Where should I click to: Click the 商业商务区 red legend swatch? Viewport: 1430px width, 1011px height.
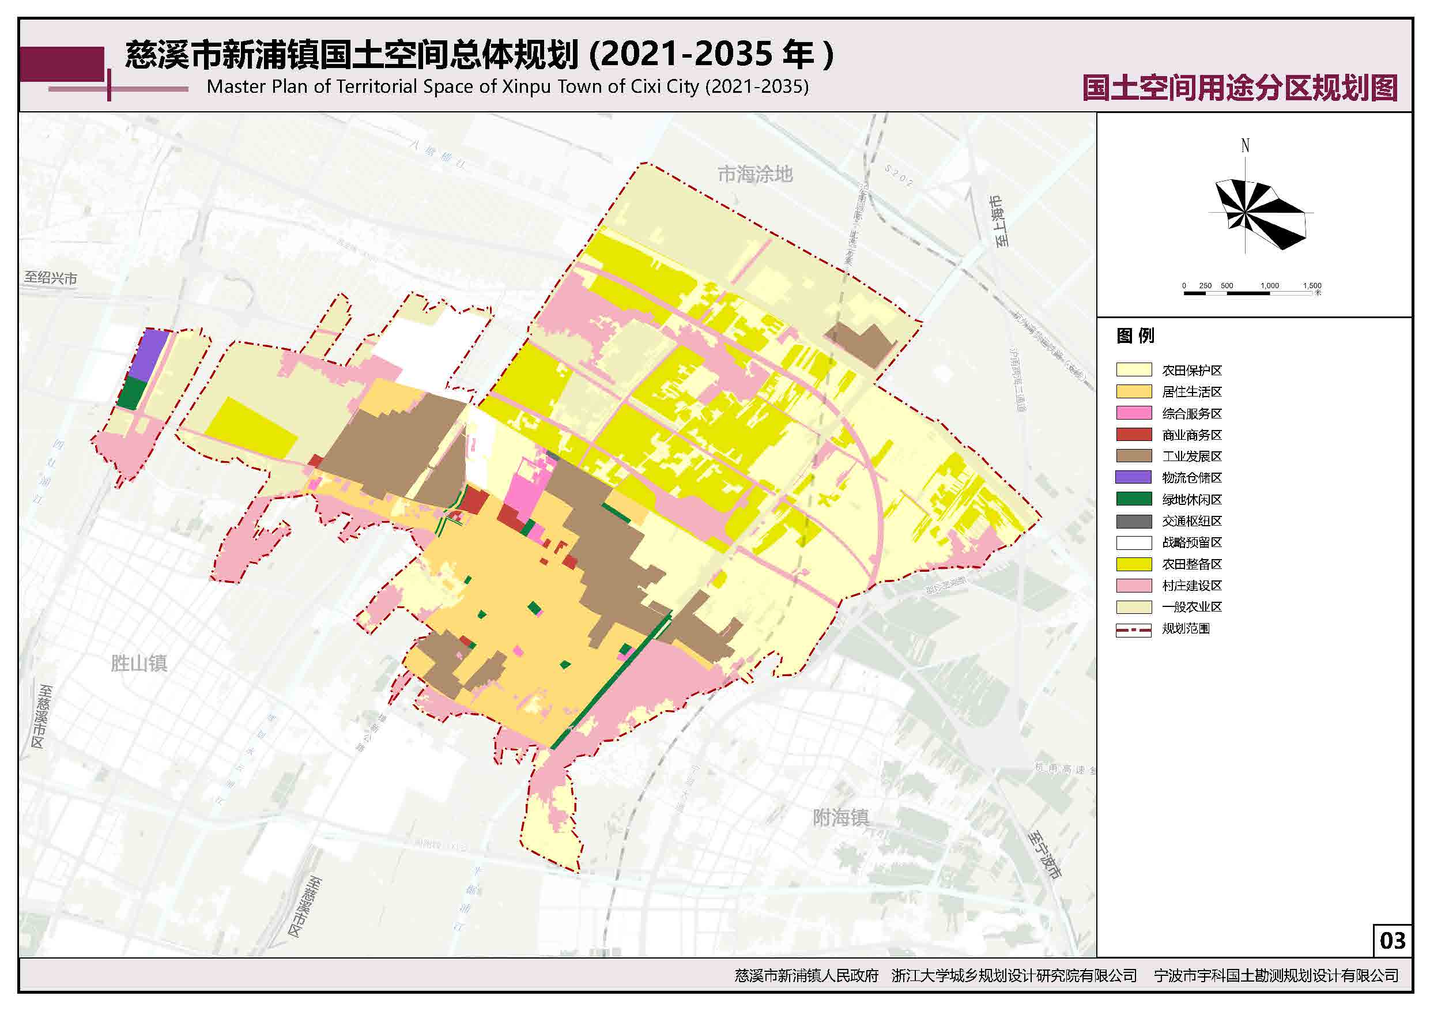click(1134, 435)
